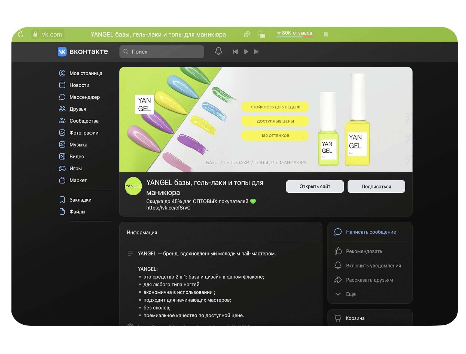The height and width of the screenshot is (354, 466).
Task: Click the browser bookmark icon
Action: click(326, 34)
